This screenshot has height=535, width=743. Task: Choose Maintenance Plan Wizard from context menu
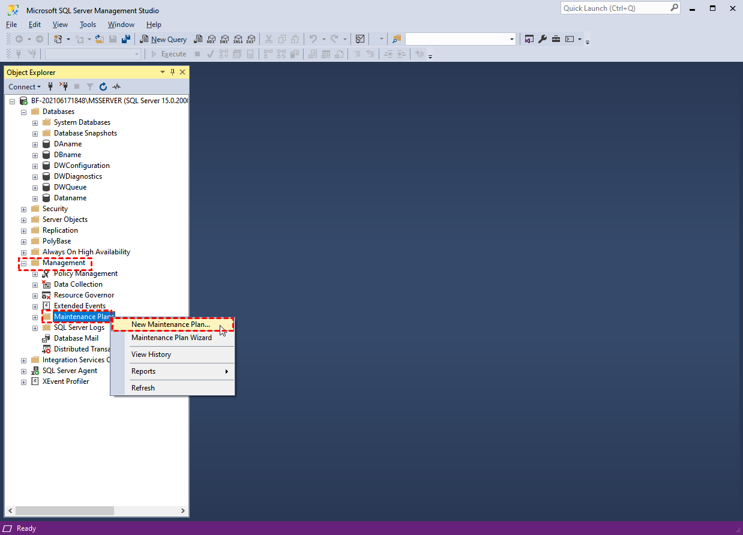(x=173, y=338)
